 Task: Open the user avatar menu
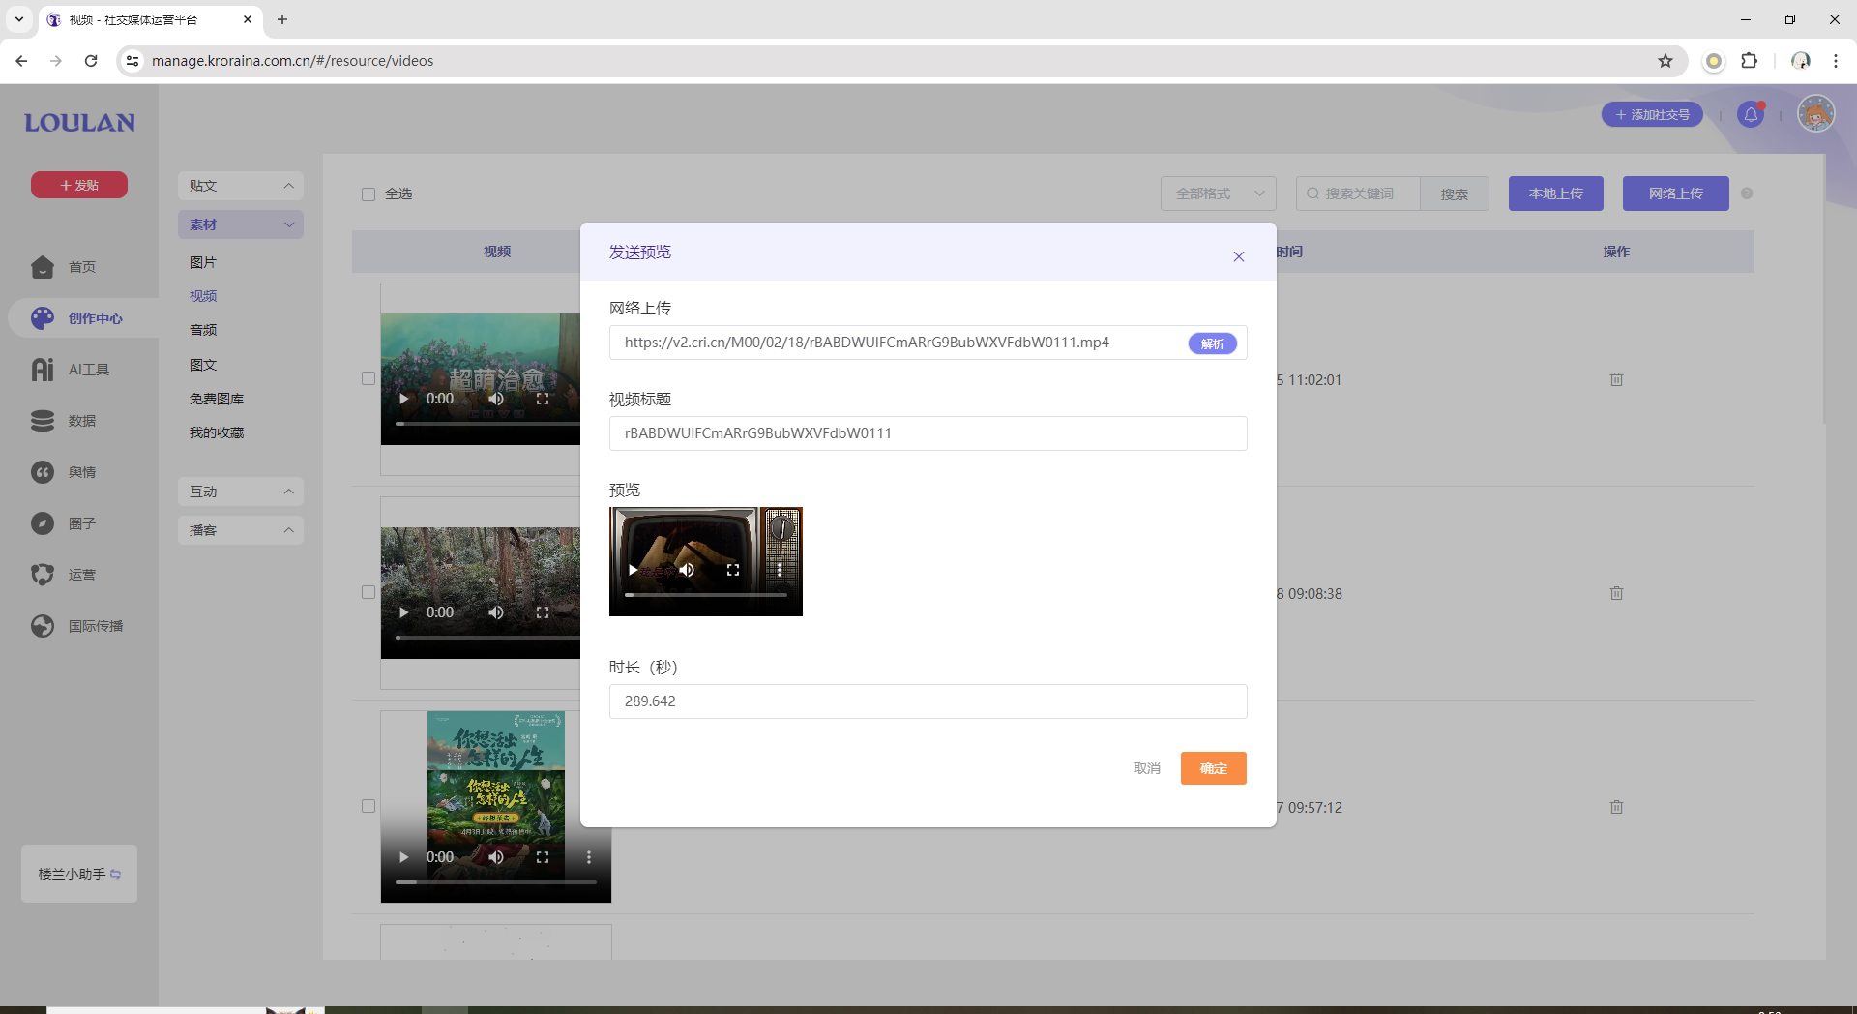[1815, 114]
